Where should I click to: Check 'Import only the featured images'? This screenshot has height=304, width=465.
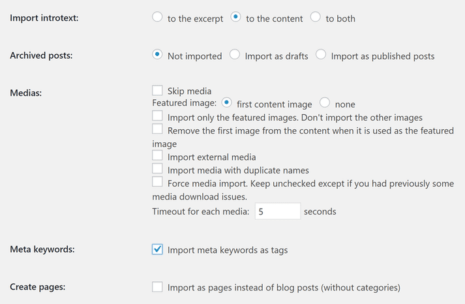157,117
